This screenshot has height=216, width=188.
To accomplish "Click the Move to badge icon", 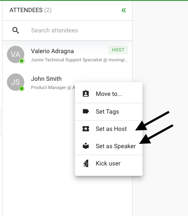I will pyautogui.click(x=86, y=94).
